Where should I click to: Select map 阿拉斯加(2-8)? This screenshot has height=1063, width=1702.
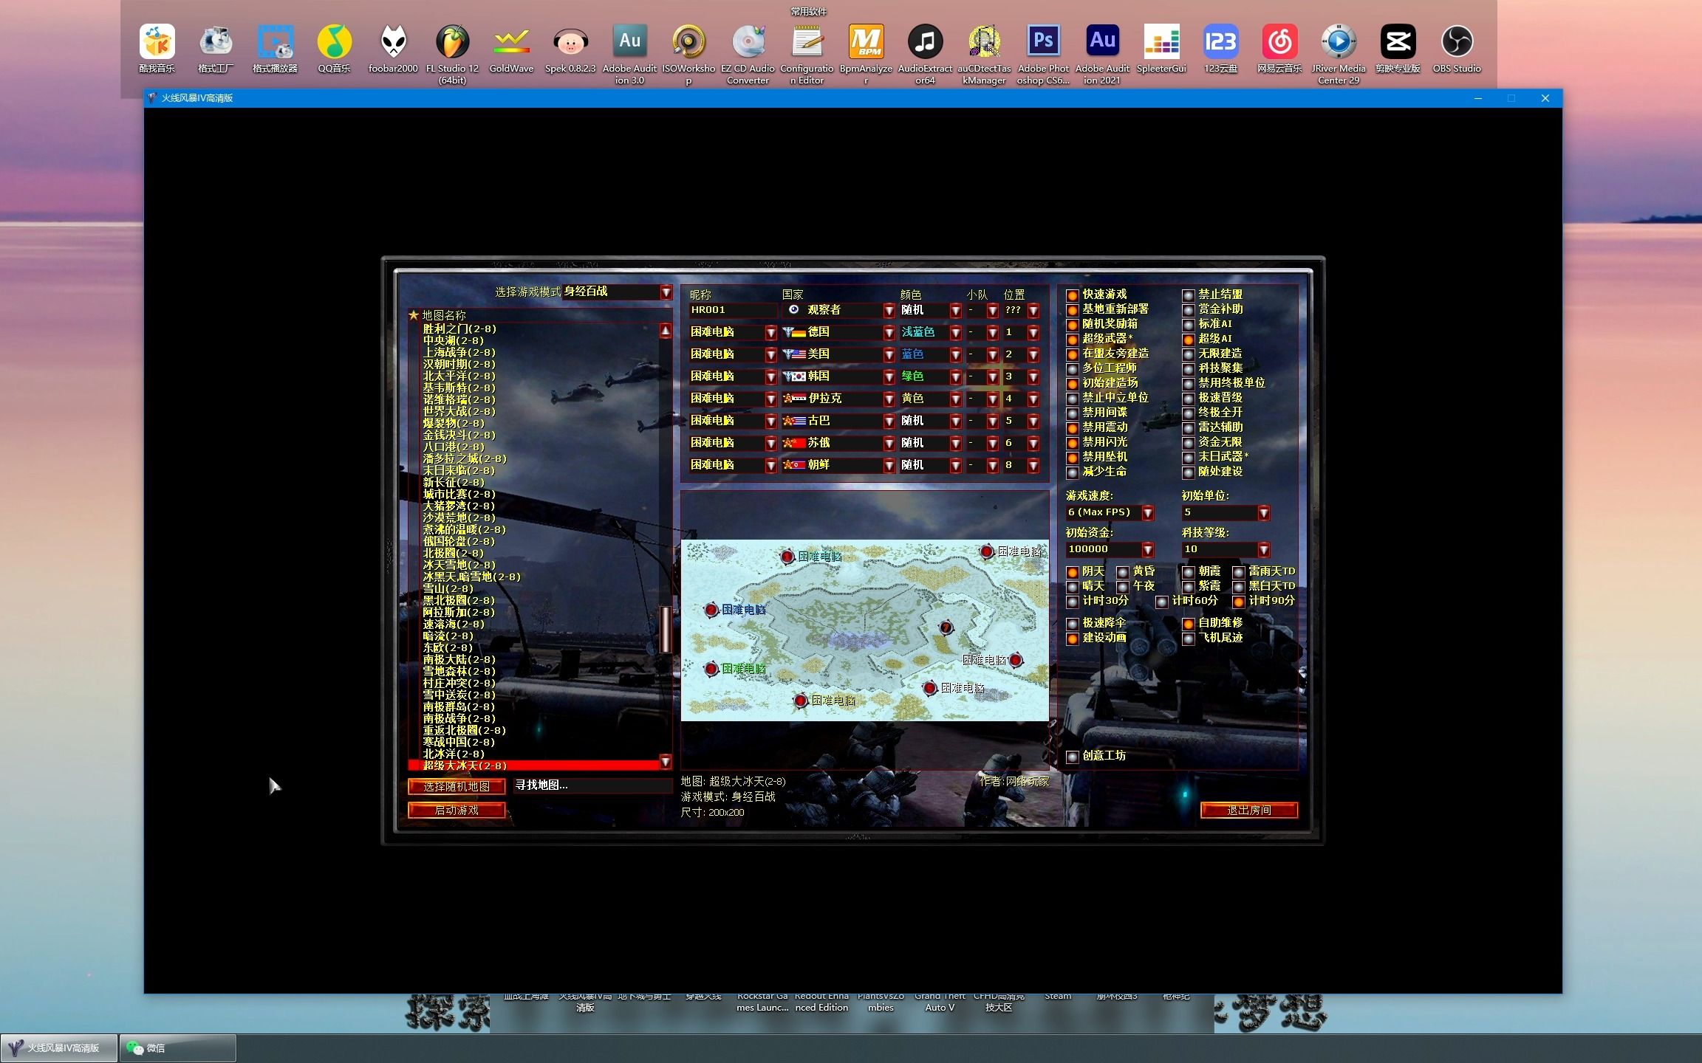click(459, 612)
